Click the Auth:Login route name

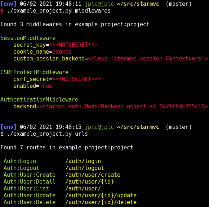[x=20, y=161]
